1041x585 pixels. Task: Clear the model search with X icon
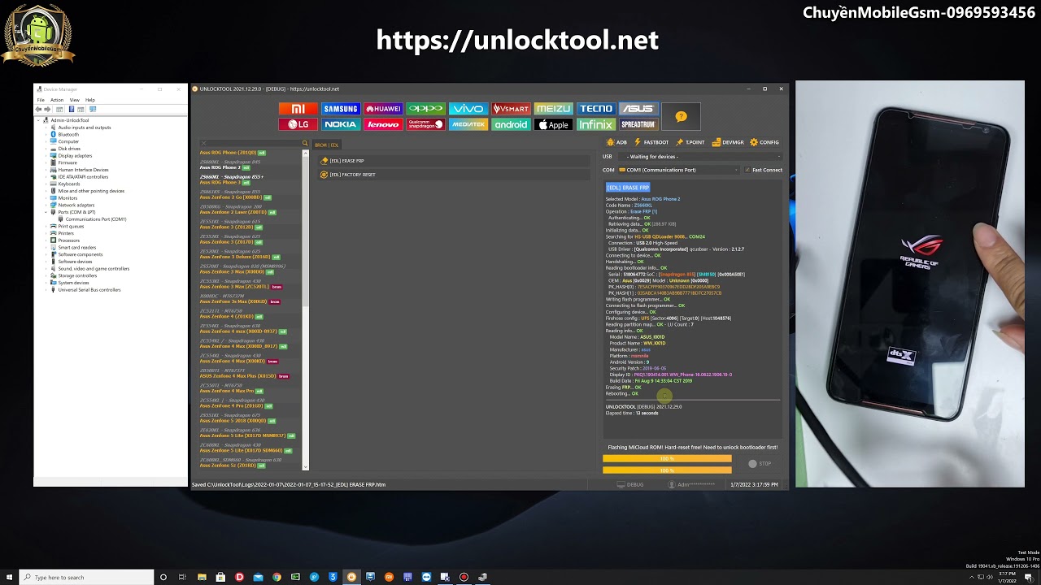[204, 144]
